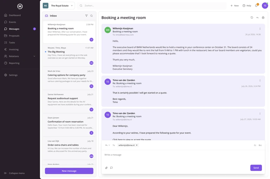Attach a file with the paperclip
The image size is (270, 179).
point(106,168)
